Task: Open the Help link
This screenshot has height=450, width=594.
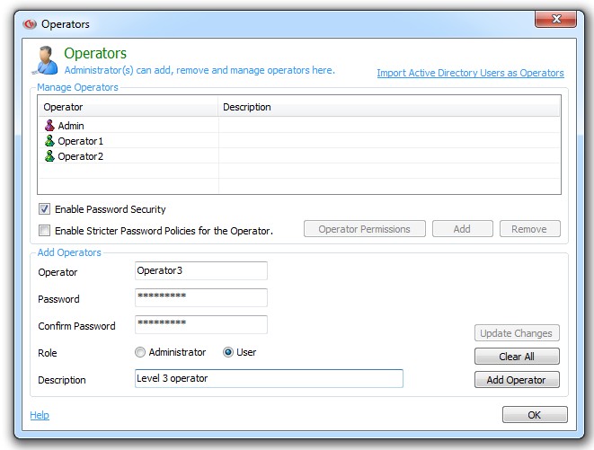Action: [40, 415]
